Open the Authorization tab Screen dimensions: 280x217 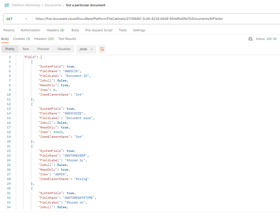point(30,30)
